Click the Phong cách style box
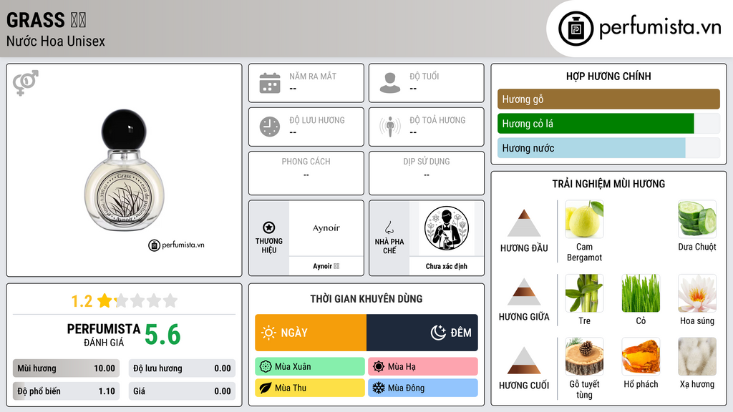 (x=306, y=173)
